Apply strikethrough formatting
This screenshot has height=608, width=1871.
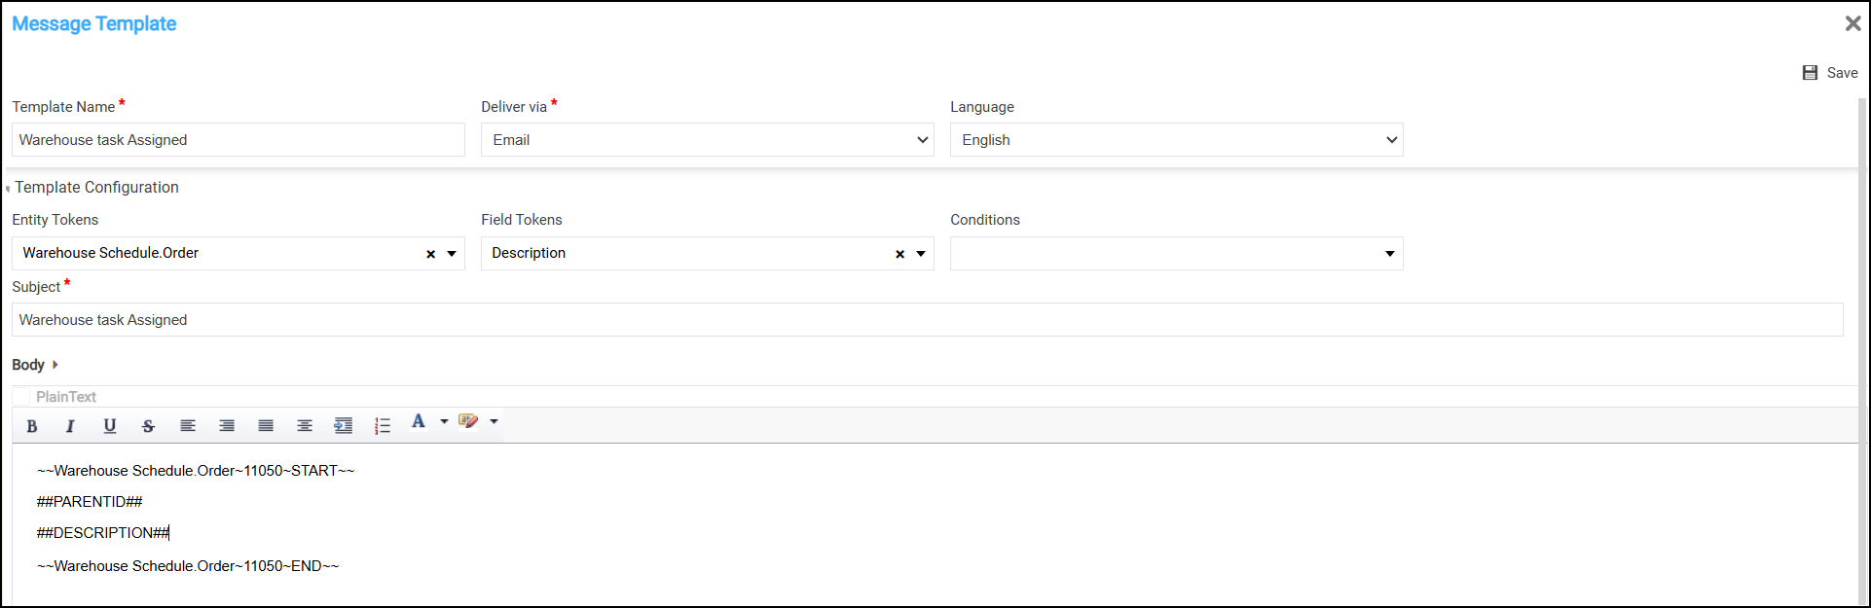click(x=148, y=426)
